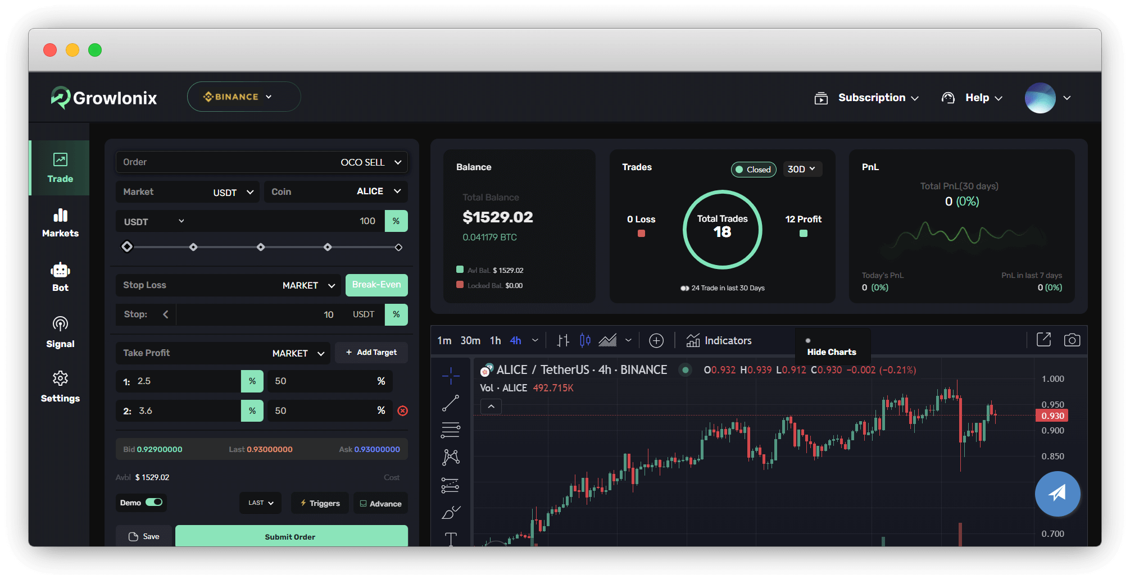Switch chart to candlestick style

[585, 340]
